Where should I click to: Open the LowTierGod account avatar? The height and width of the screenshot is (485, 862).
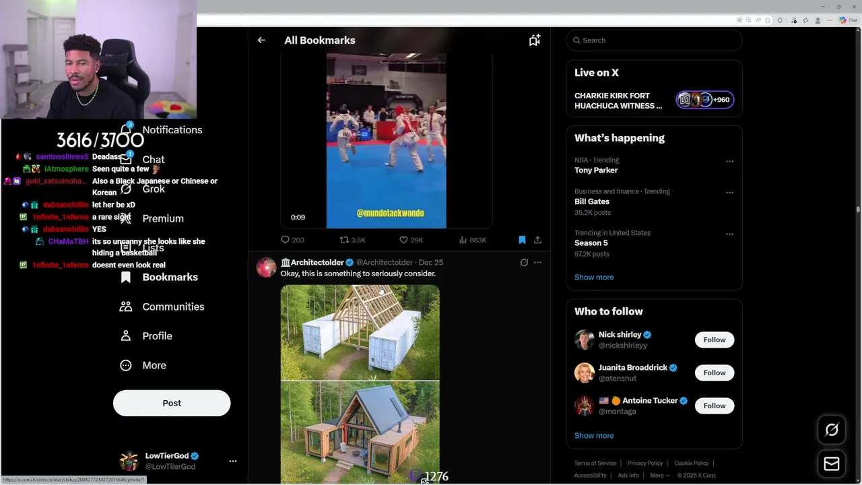[129, 461]
